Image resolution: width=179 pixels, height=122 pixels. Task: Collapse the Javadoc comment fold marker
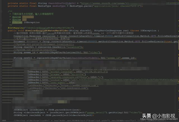[x=1, y=11]
